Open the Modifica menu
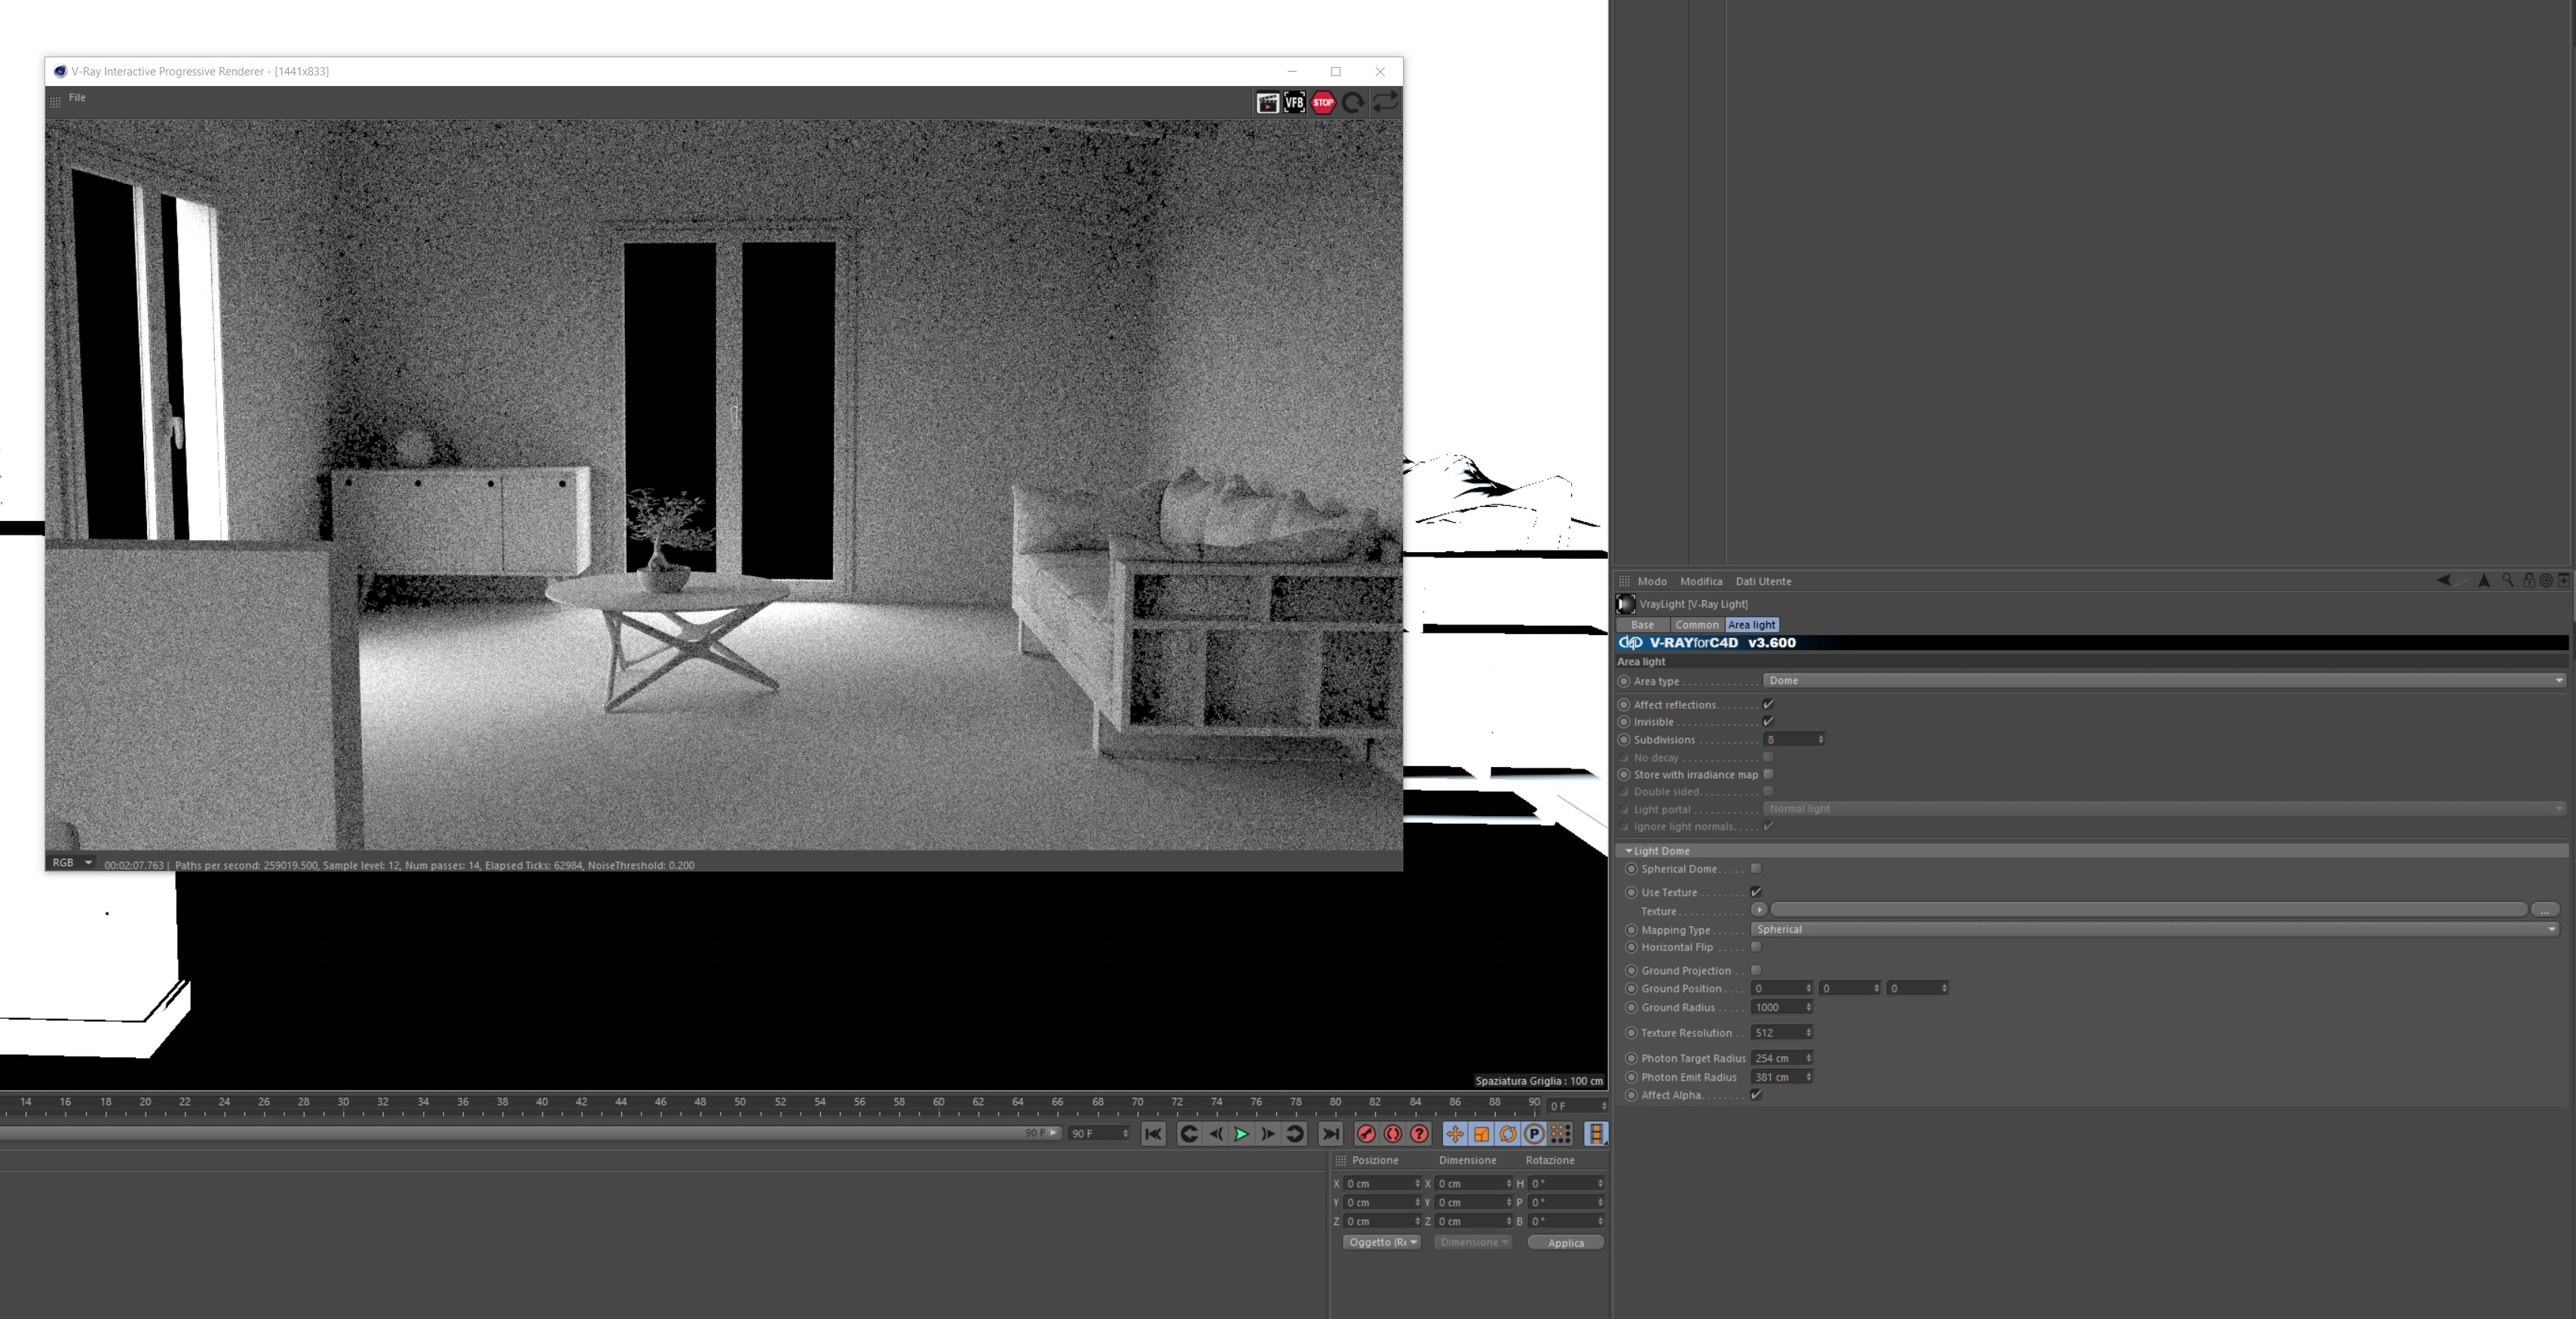 coord(1700,581)
